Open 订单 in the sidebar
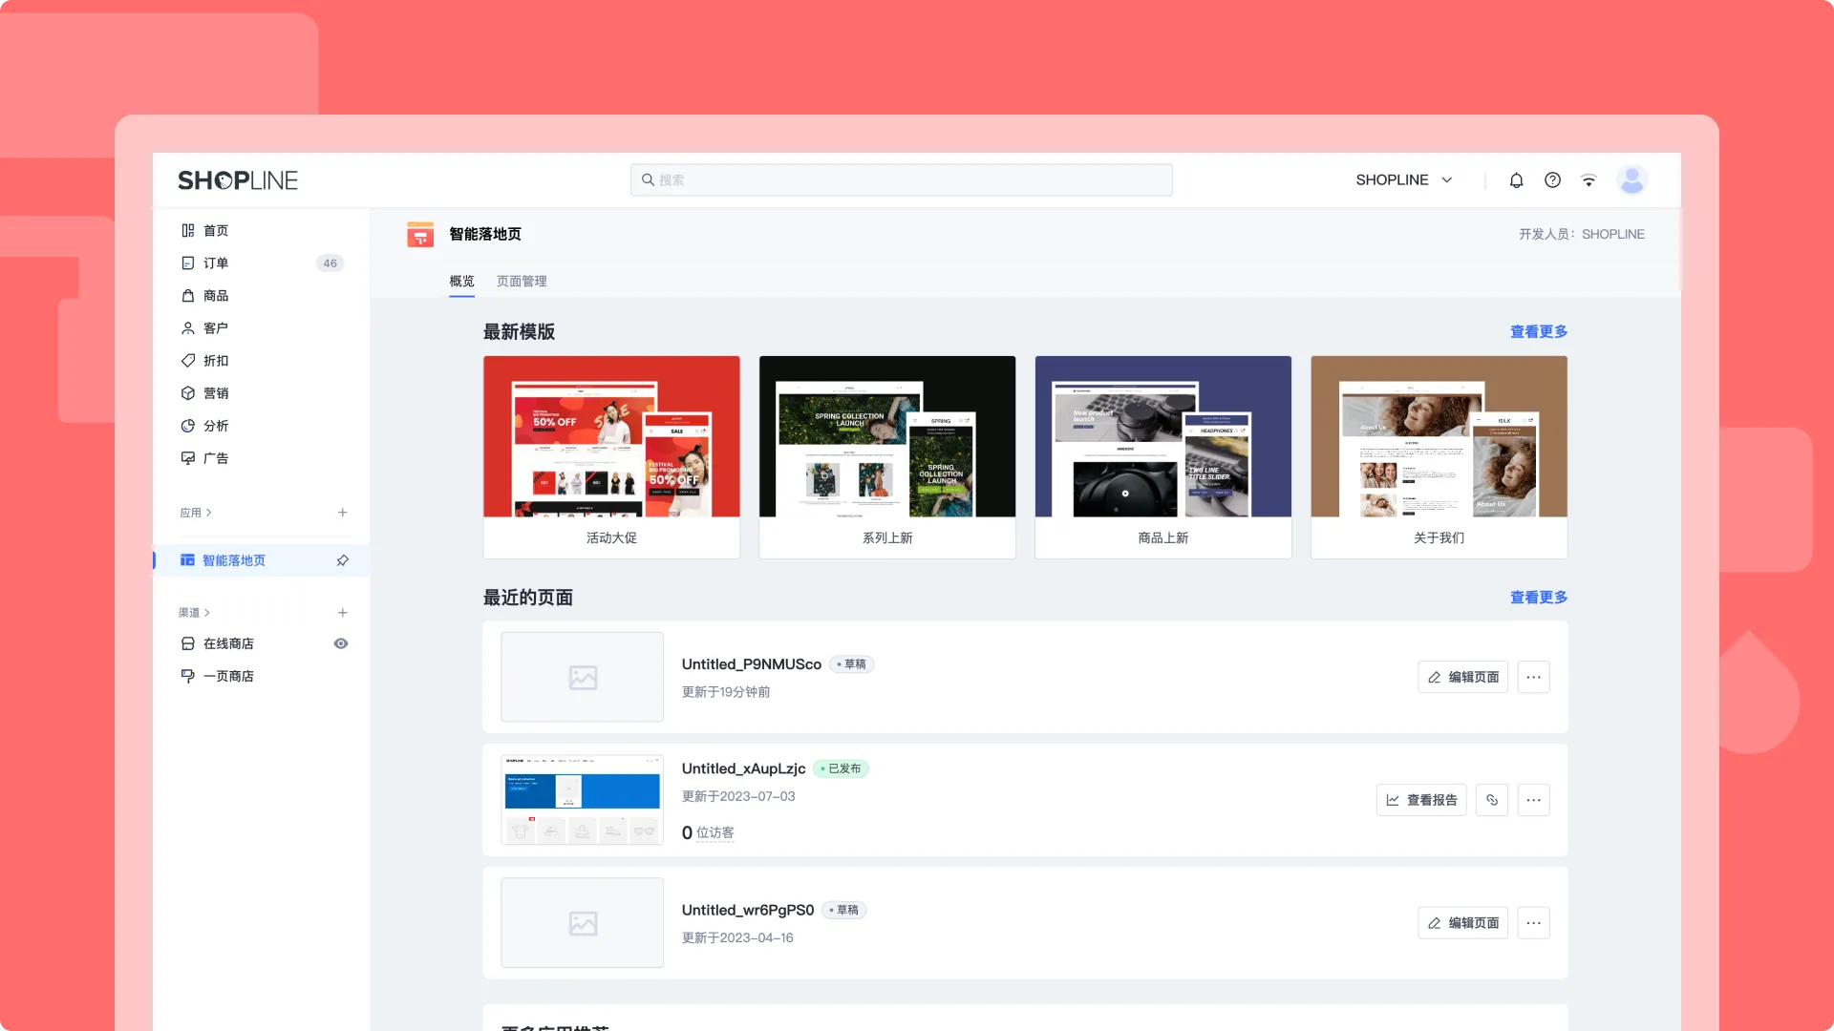1834x1031 pixels. (x=216, y=263)
